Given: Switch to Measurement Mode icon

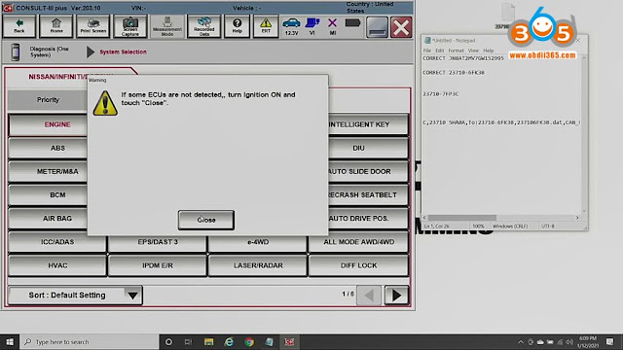Looking at the screenshot, I should 167,26.
